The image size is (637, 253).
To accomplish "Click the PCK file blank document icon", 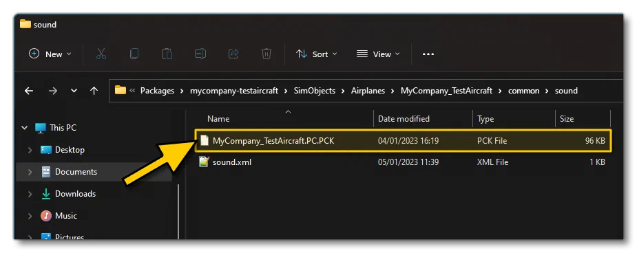I will pyautogui.click(x=204, y=140).
